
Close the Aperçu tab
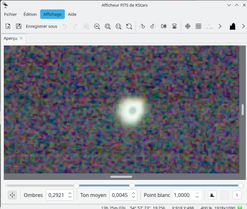click(x=21, y=38)
